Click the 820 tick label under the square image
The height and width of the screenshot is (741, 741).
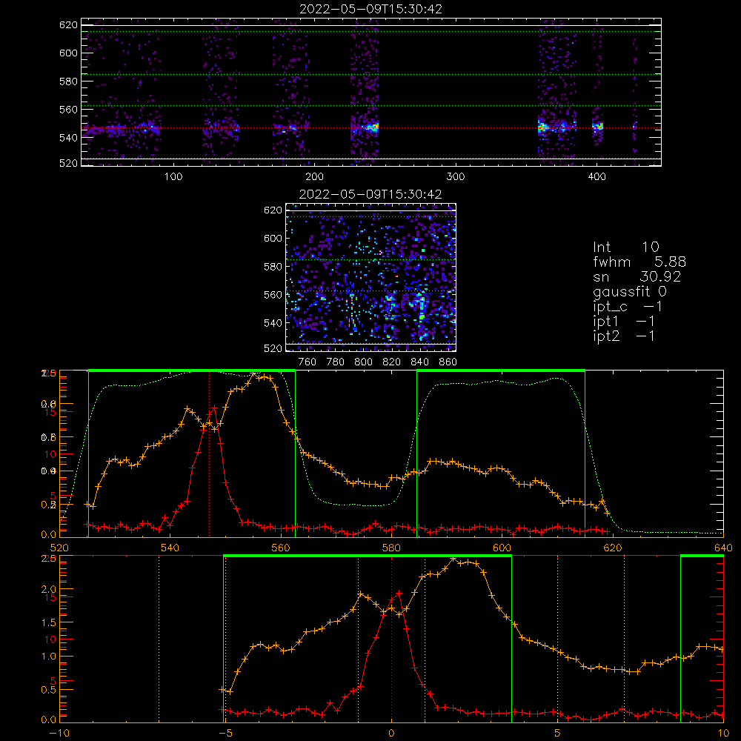(392, 362)
